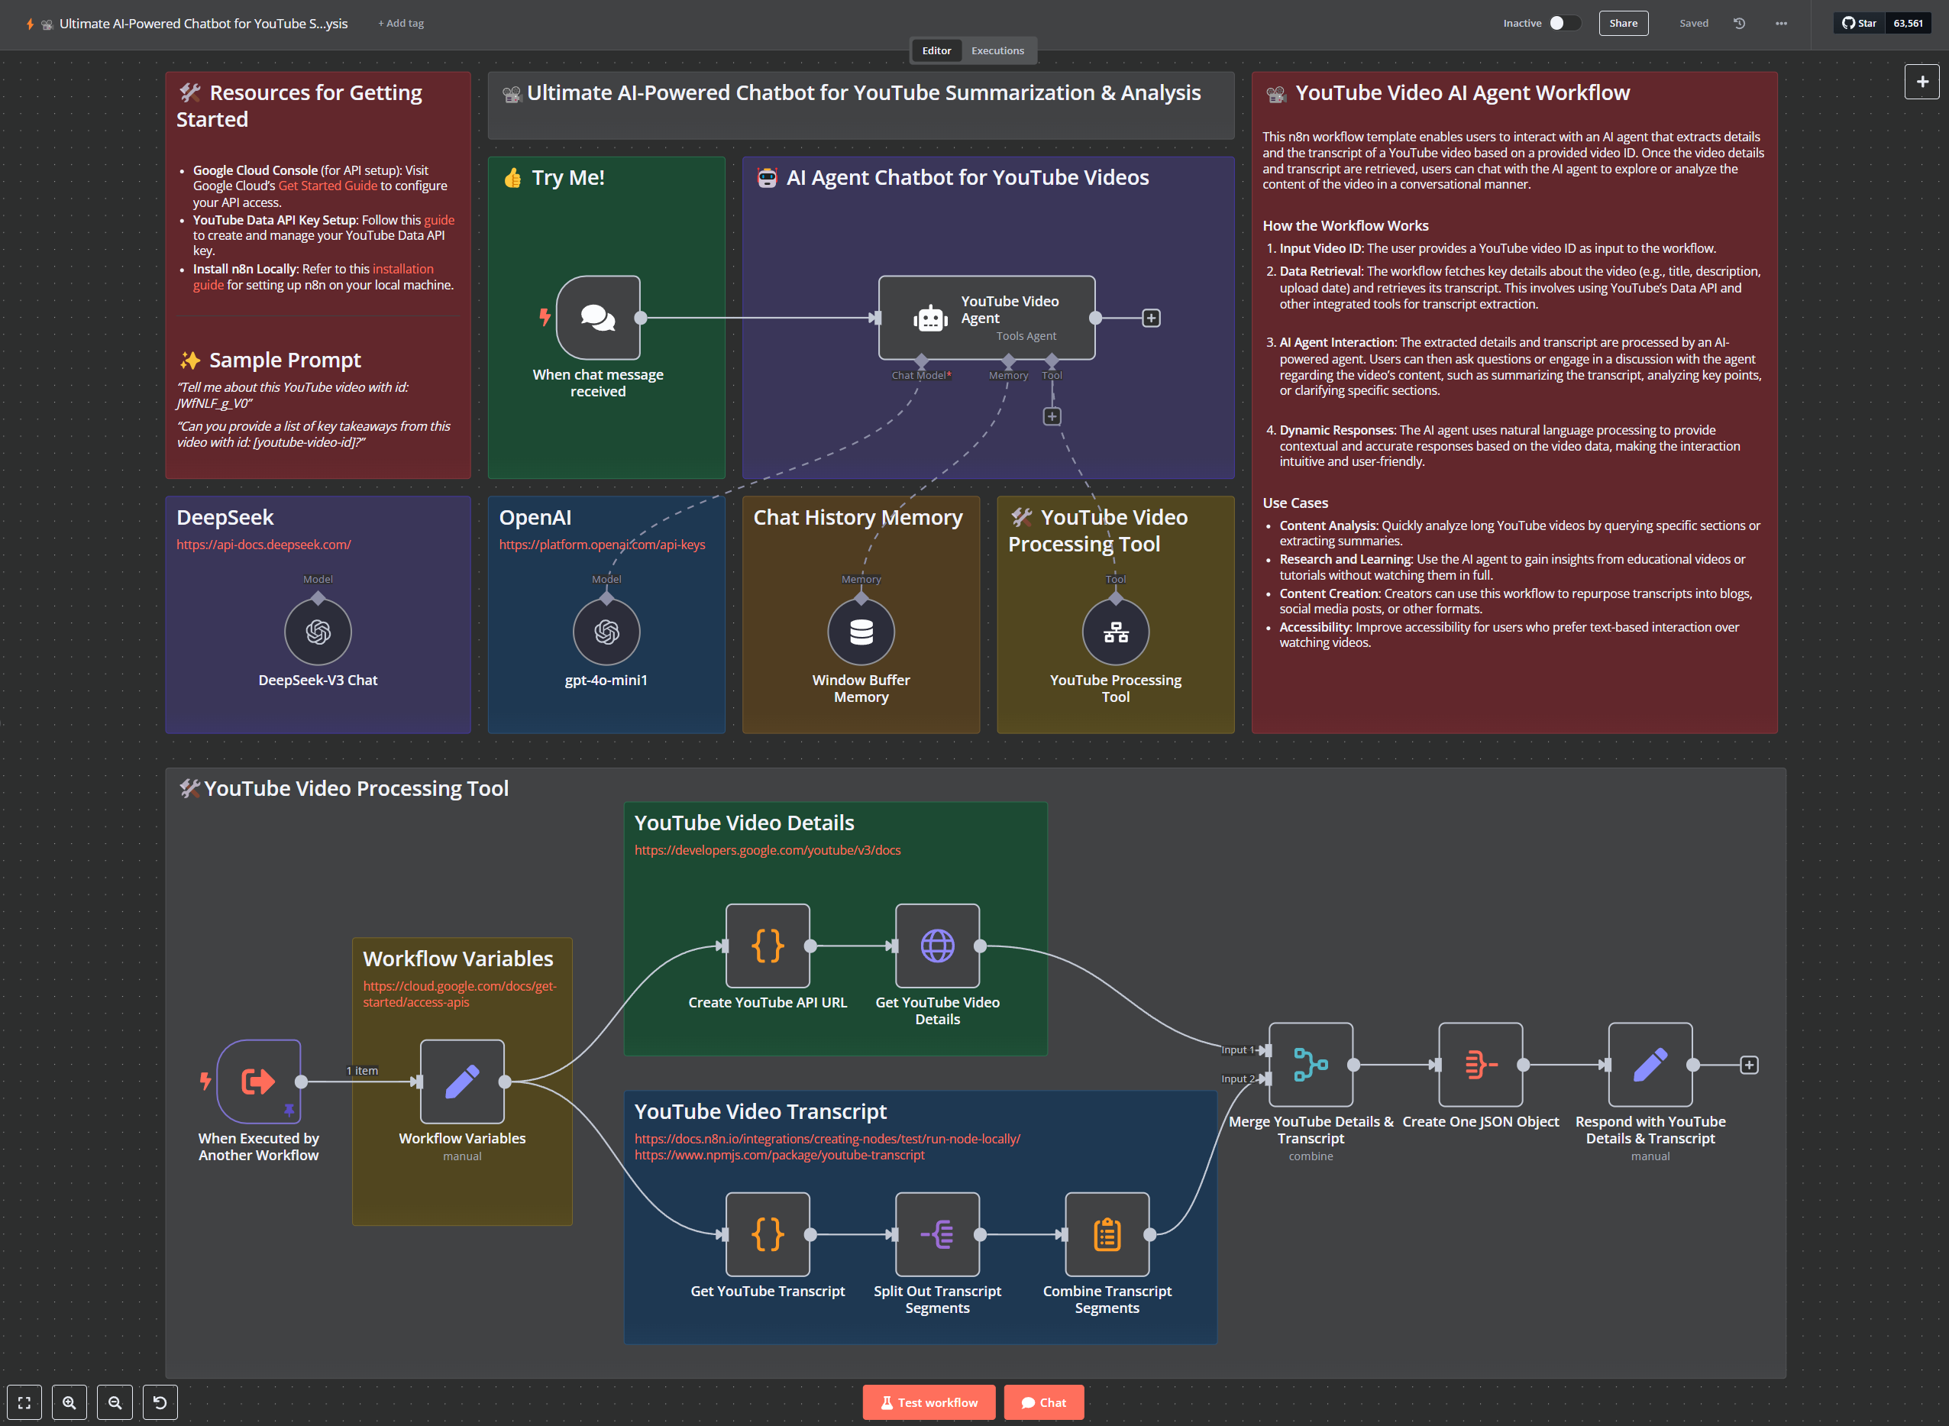Click the Combine Transcript Segments clipboard node

click(x=1106, y=1234)
